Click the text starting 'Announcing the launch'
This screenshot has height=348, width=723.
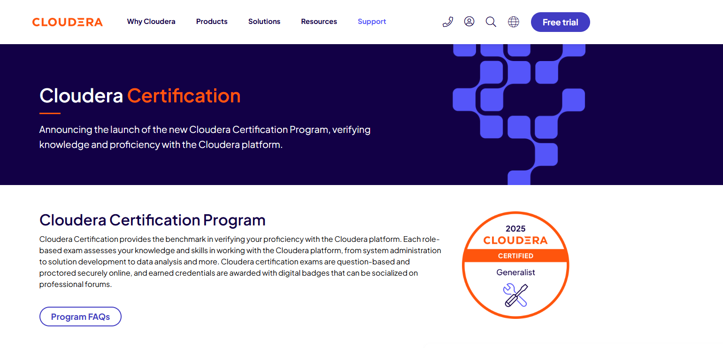(x=205, y=137)
